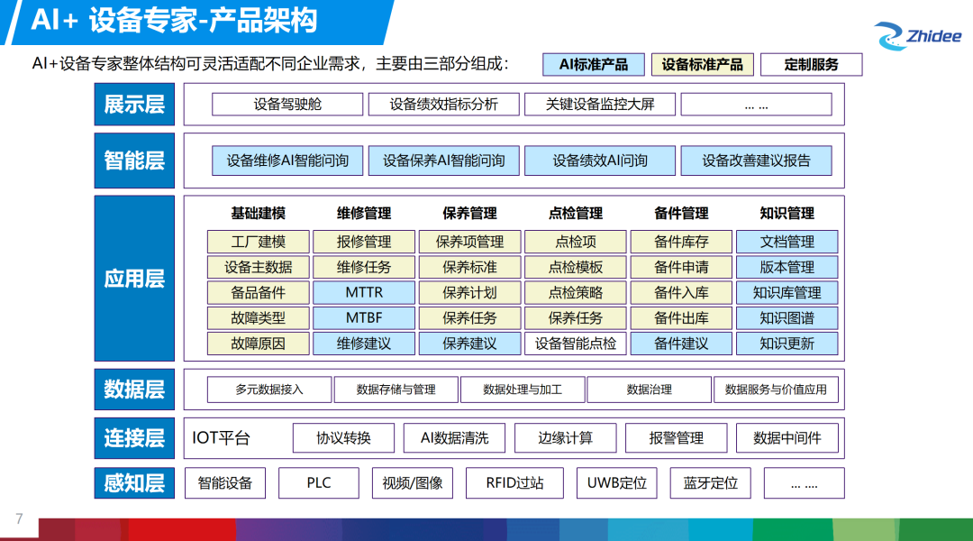Open the 智能层 layer label
The height and width of the screenshot is (541, 973).
pos(134,160)
